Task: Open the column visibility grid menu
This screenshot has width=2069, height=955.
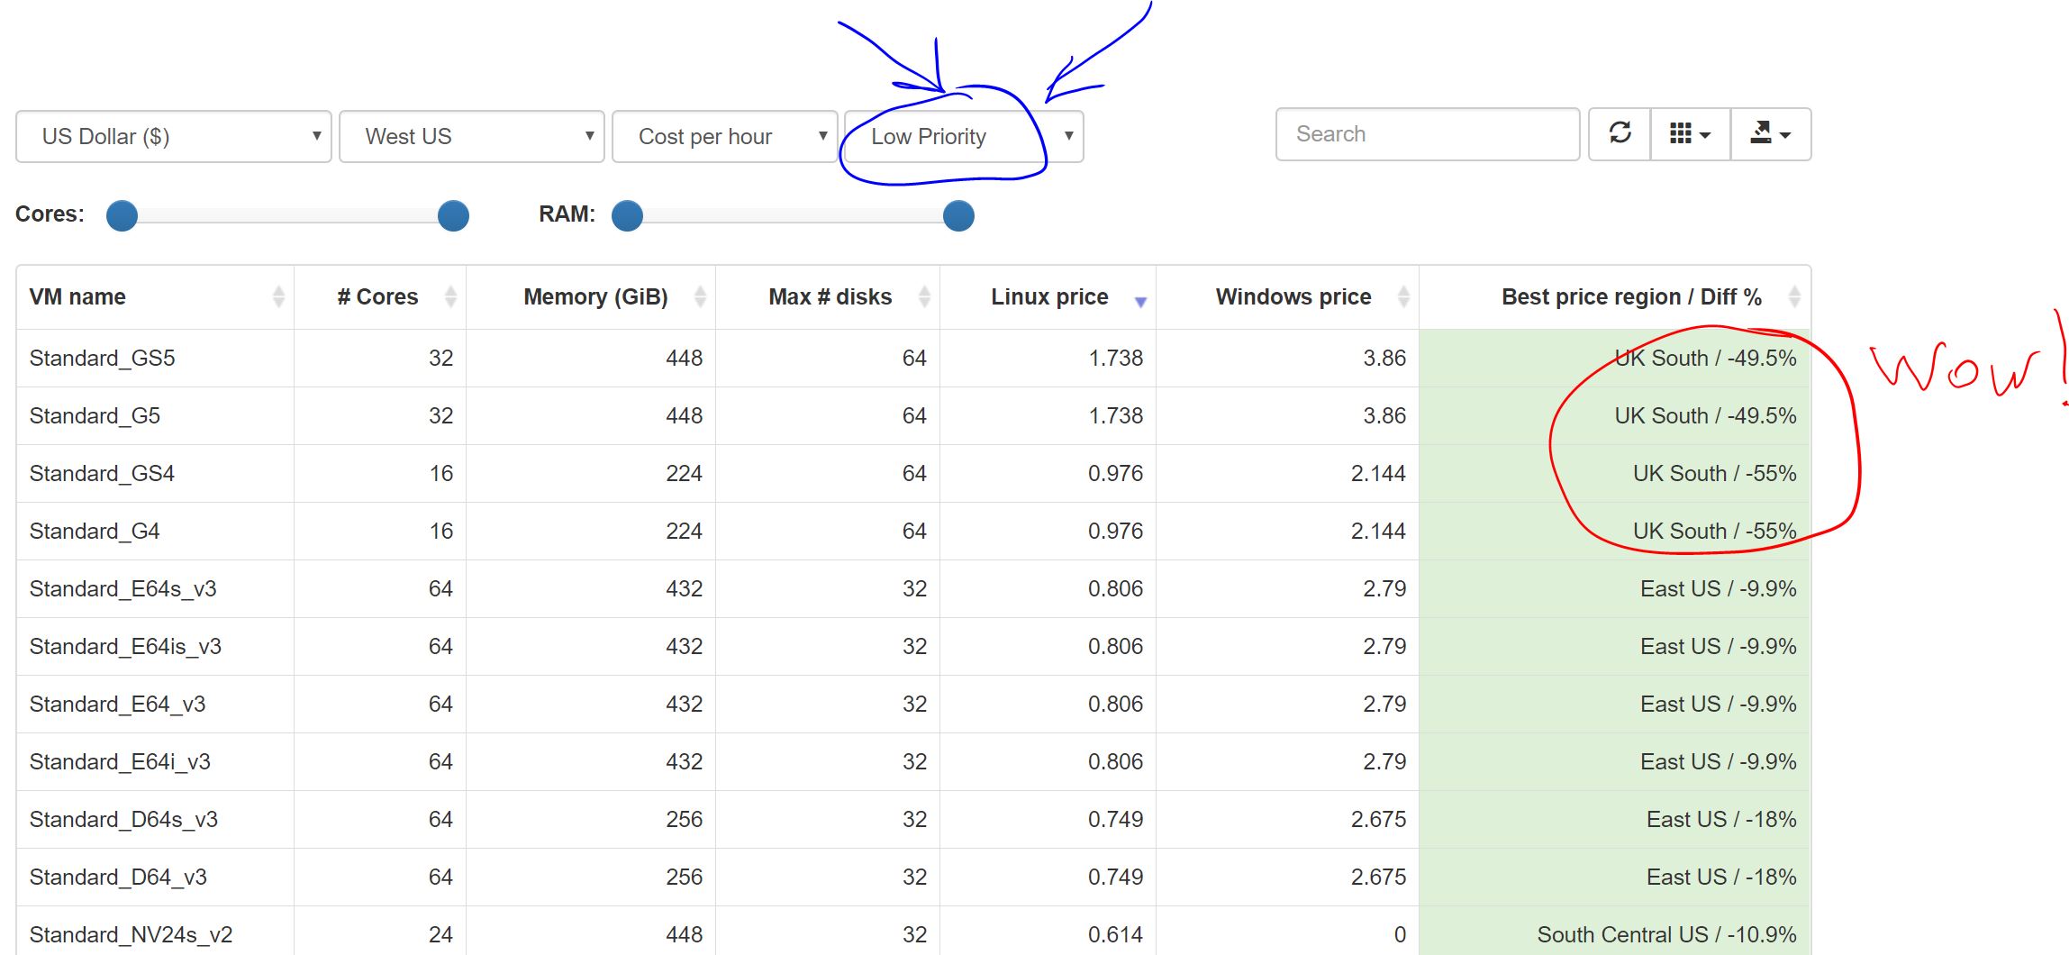Action: (x=1690, y=134)
